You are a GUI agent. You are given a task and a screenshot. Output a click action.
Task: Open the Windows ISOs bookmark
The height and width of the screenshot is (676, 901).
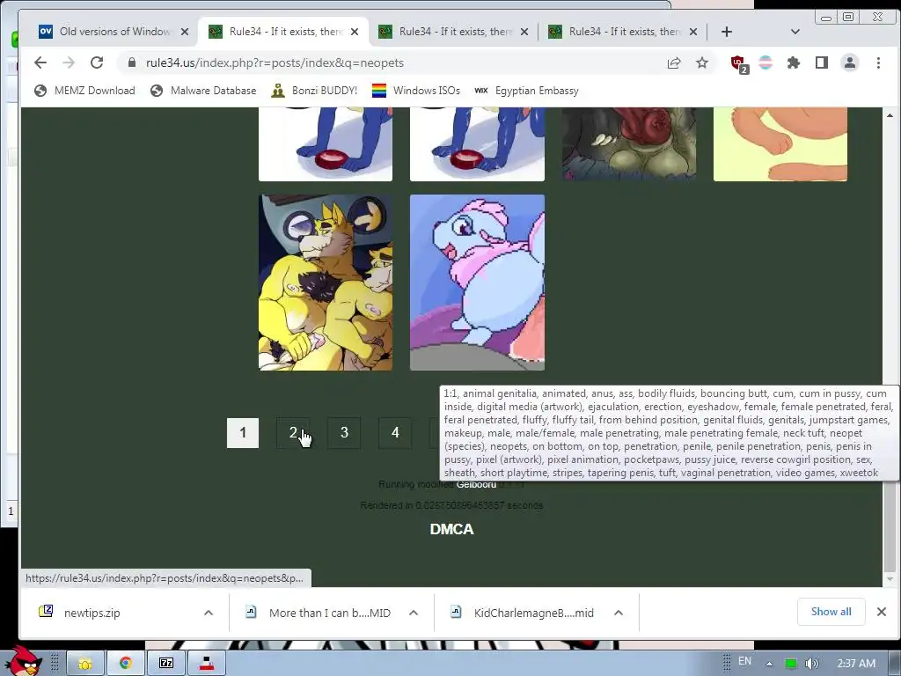[416, 91]
